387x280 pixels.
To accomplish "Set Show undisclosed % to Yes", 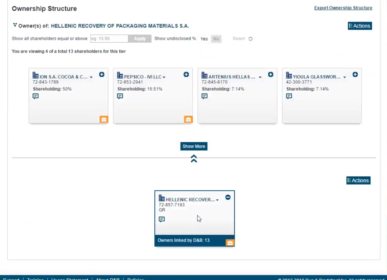I will (x=204, y=39).
